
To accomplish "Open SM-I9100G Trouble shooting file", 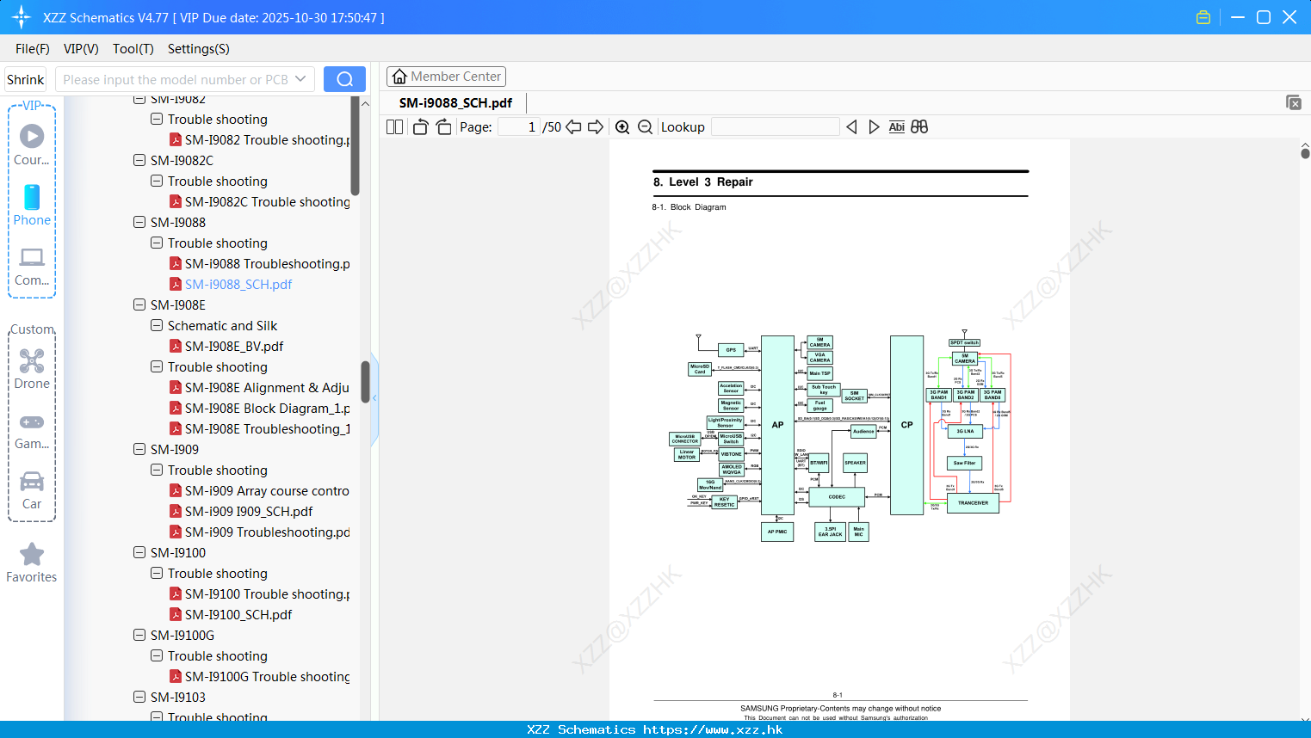I will click(260, 676).
